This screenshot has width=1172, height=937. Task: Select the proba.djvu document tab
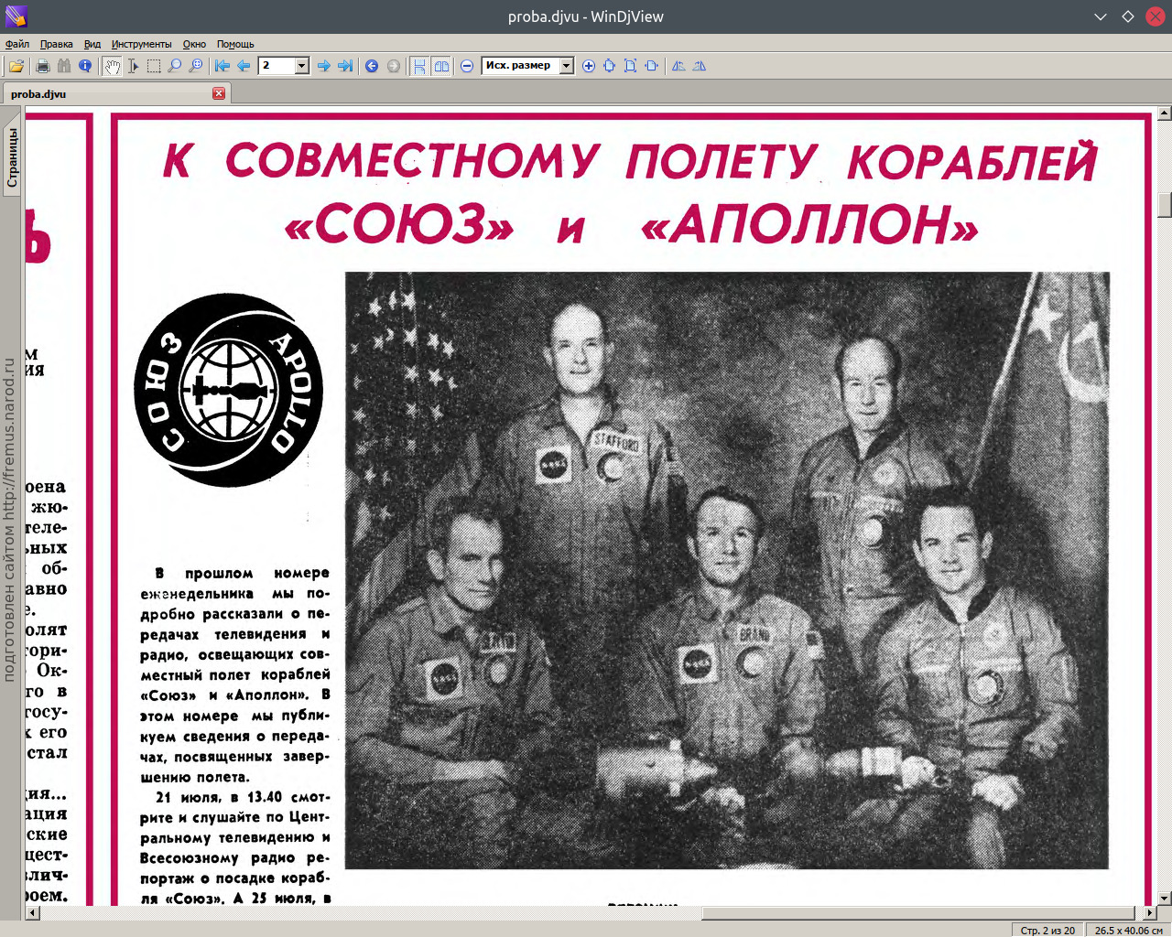[x=114, y=93]
